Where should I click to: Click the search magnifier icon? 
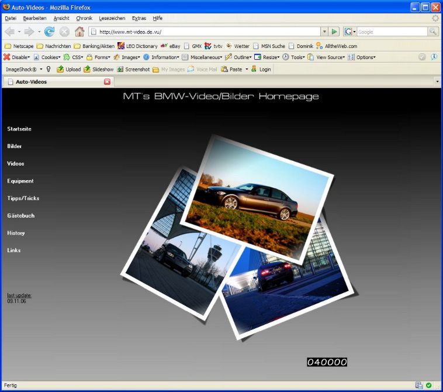[x=432, y=32]
